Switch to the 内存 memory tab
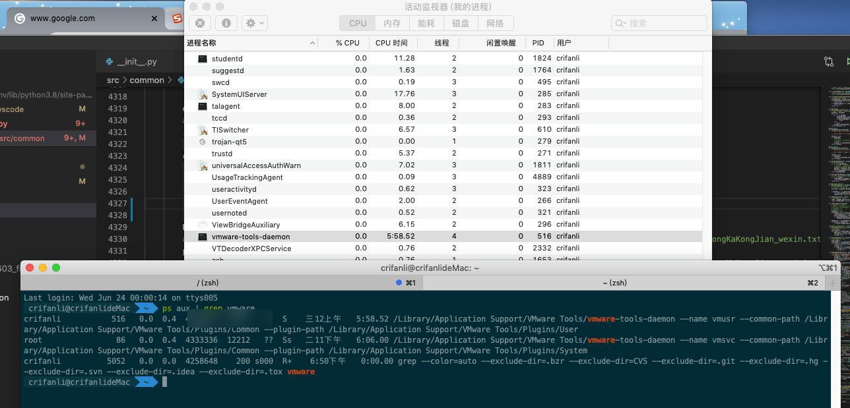Image resolution: width=850 pixels, height=408 pixels. tap(392, 23)
